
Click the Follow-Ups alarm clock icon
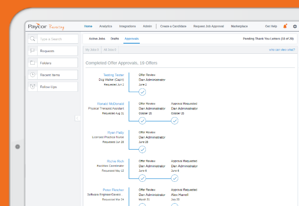(x=33, y=87)
